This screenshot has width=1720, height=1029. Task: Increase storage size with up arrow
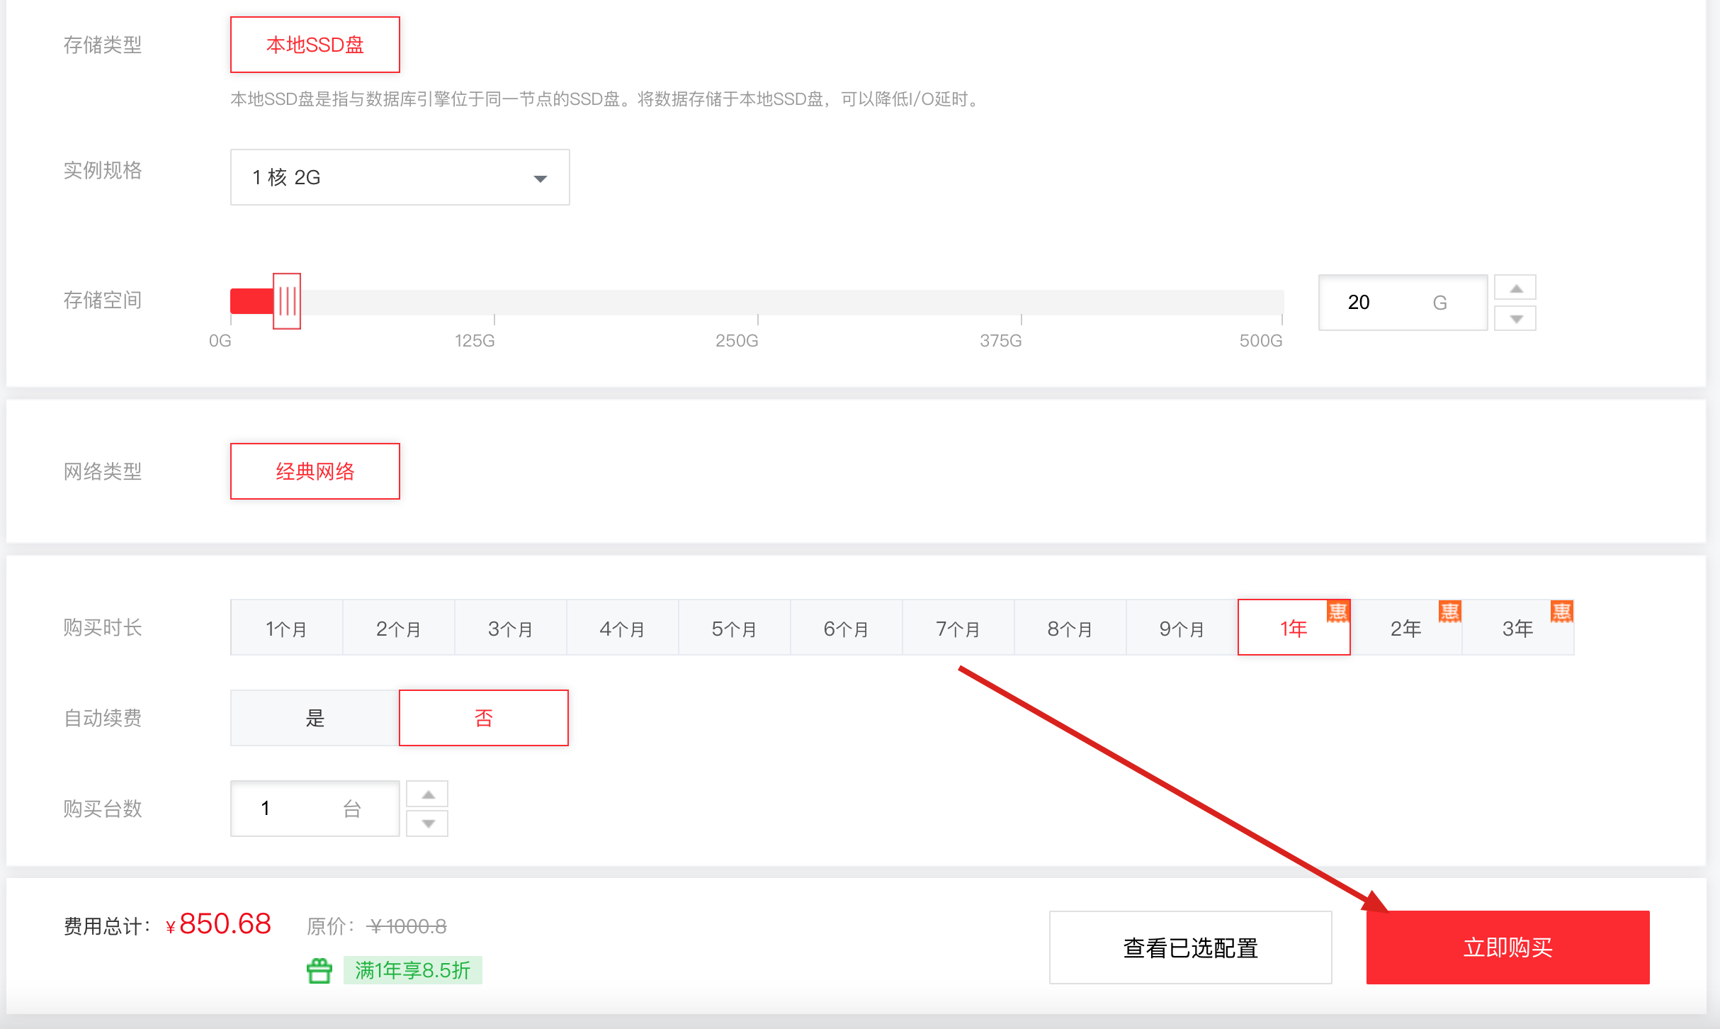[1515, 288]
